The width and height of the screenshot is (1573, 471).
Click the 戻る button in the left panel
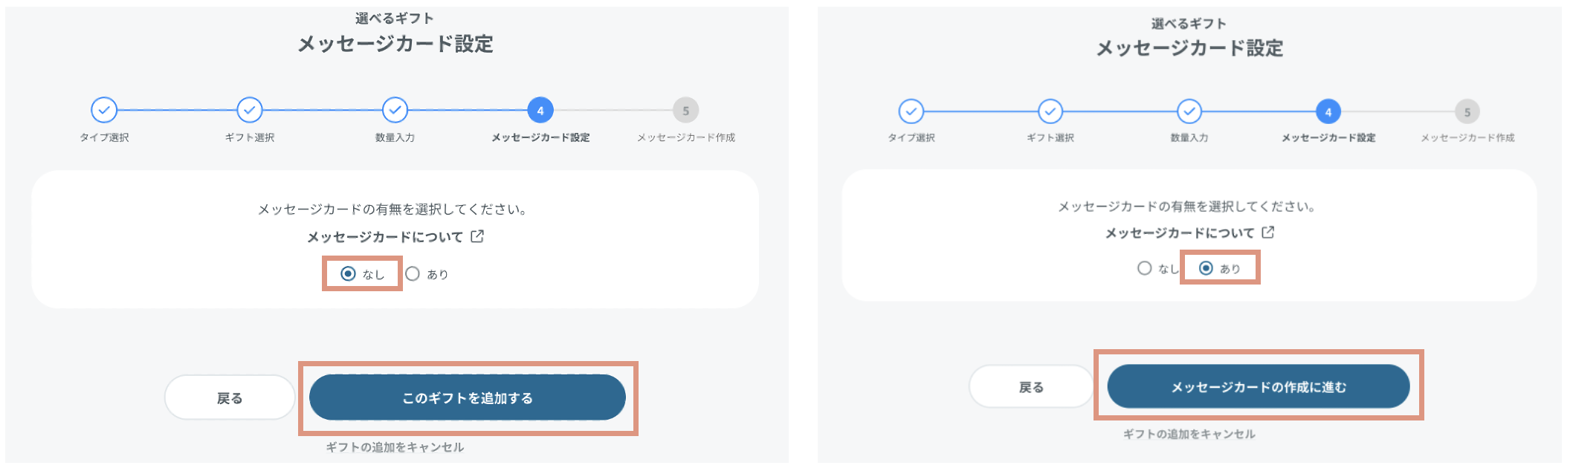(x=230, y=397)
